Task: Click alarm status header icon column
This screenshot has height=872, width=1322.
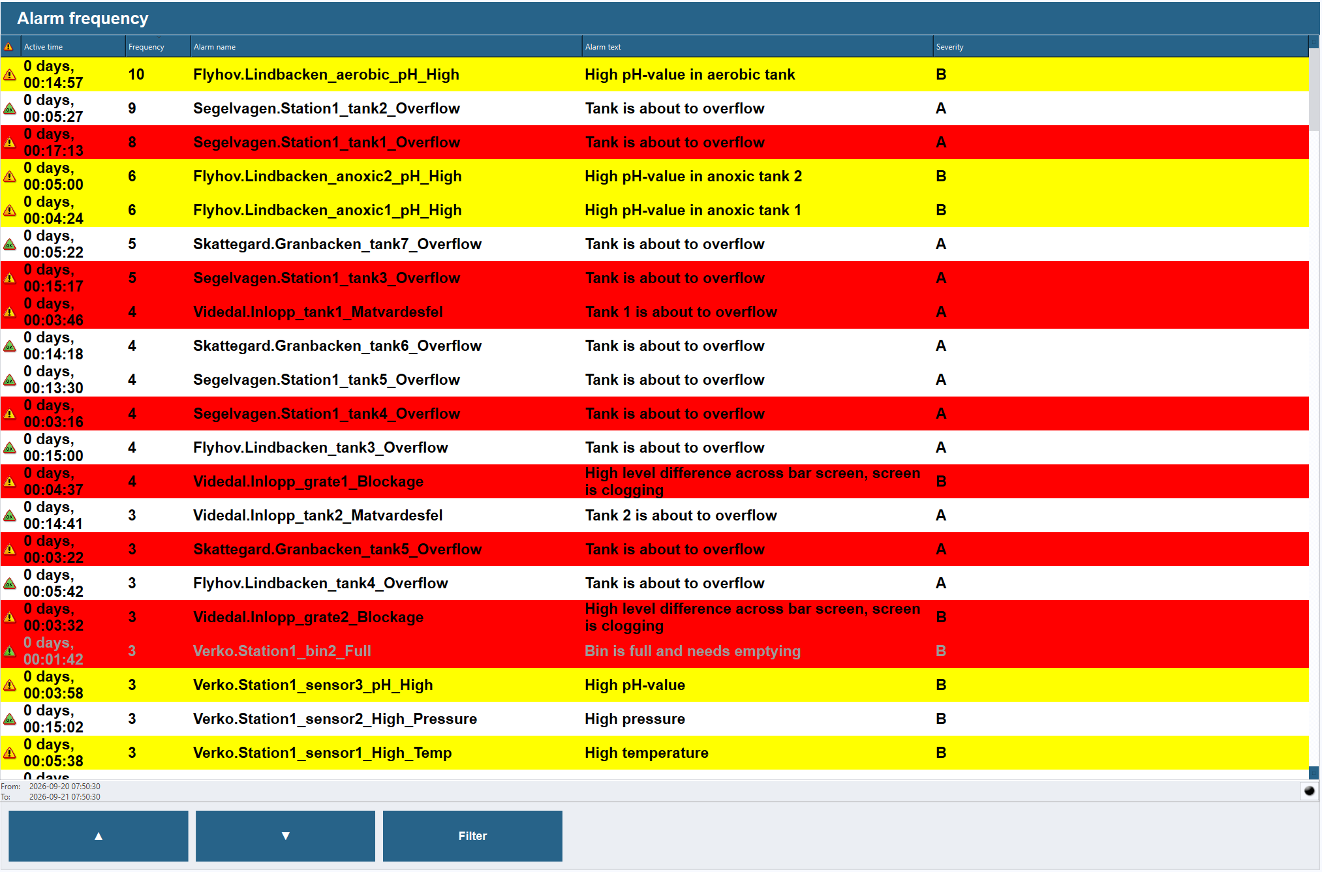Action: 8,47
